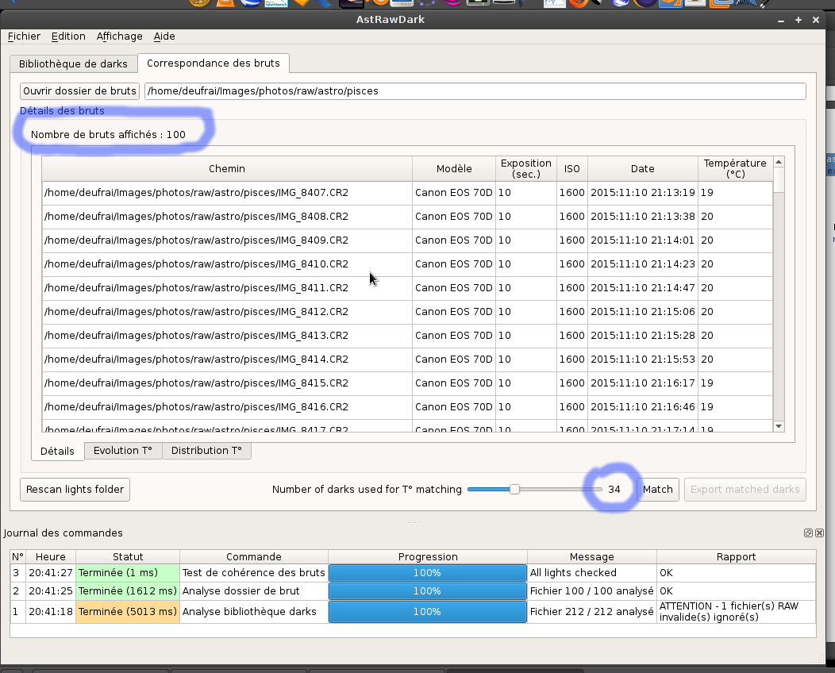Image resolution: width=835 pixels, height=673 pixels.
Task: Click date cell 2015:11:10 21:14:01
Action: pos(643,240)
